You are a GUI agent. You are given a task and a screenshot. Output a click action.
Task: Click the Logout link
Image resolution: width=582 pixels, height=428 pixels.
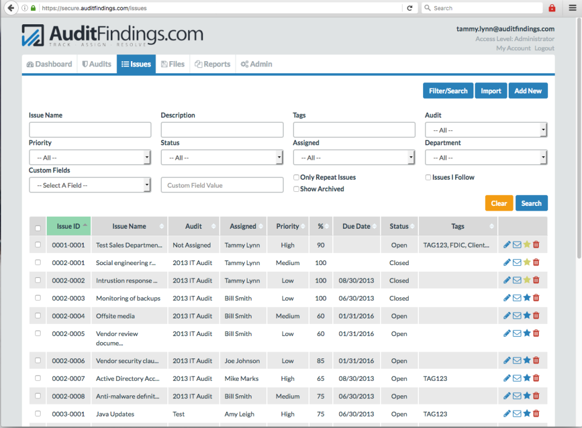[x=545, y=48]
